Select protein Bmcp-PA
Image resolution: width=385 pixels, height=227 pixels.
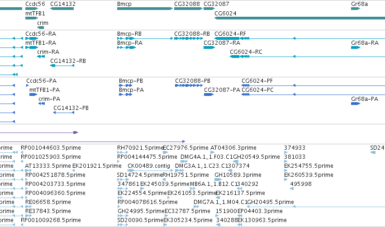[x=131, y=90]
